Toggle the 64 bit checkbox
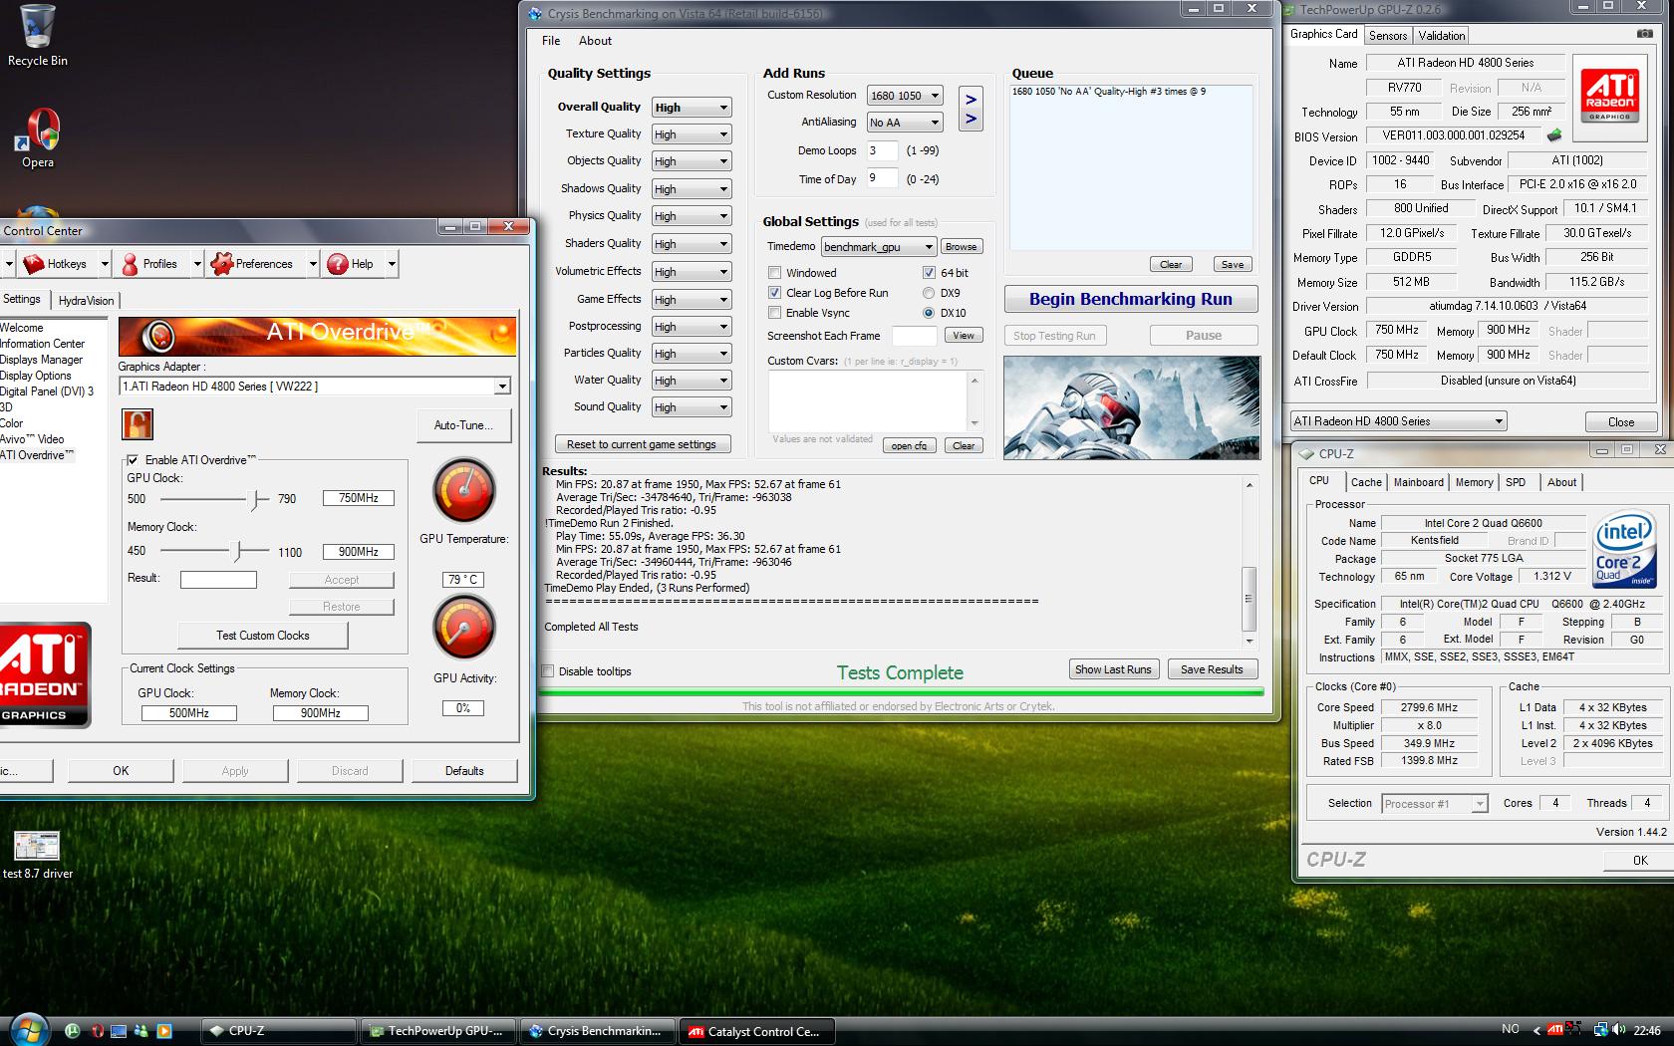This screenshot has height=1046, width=1674. coord(929,273)
